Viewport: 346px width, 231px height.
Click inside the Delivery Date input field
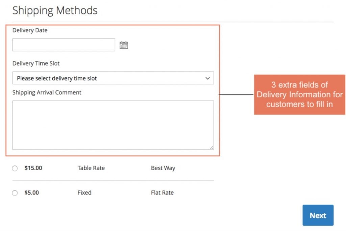coord(64,44)
